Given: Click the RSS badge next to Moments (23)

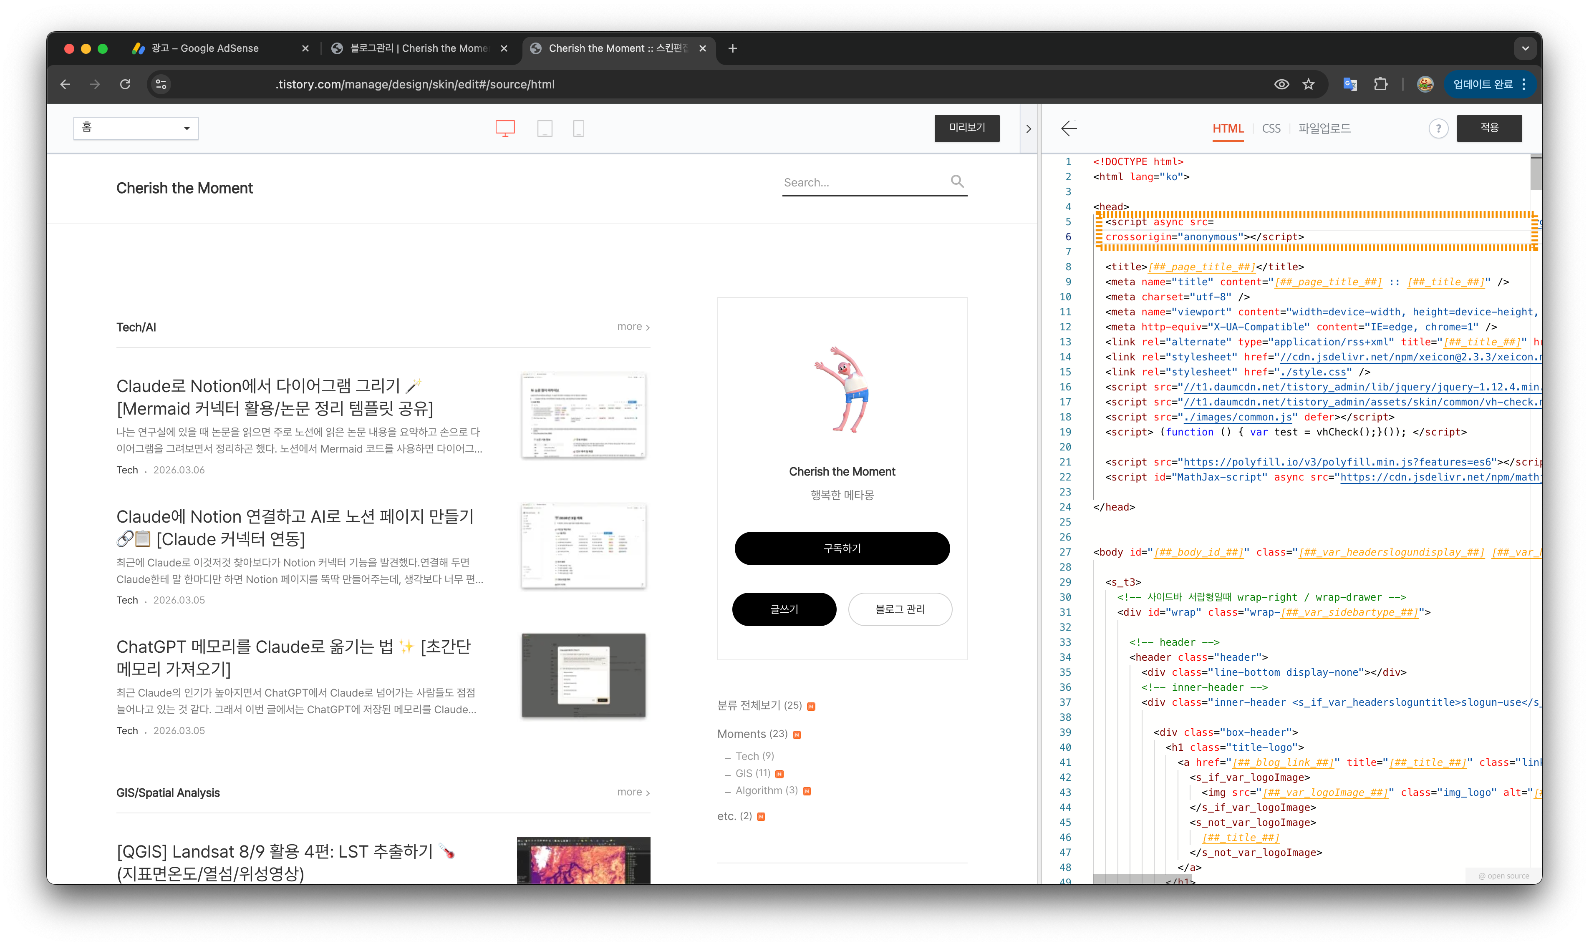Looking at the screenshot, I should click(x=797, y=735).
